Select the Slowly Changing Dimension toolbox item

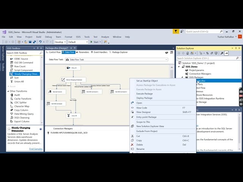click(x=24, y=74)
